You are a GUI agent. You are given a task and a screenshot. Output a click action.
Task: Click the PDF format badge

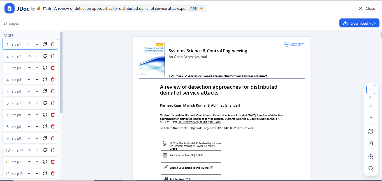click(x=193, y=9)
